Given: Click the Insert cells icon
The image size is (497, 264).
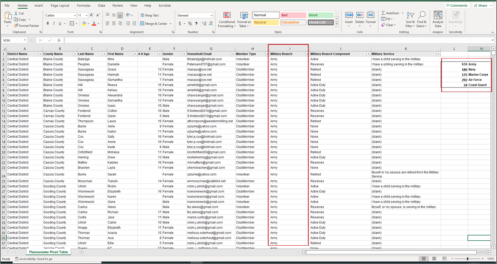Looking at the screenshot, I should tap(349, 15).
